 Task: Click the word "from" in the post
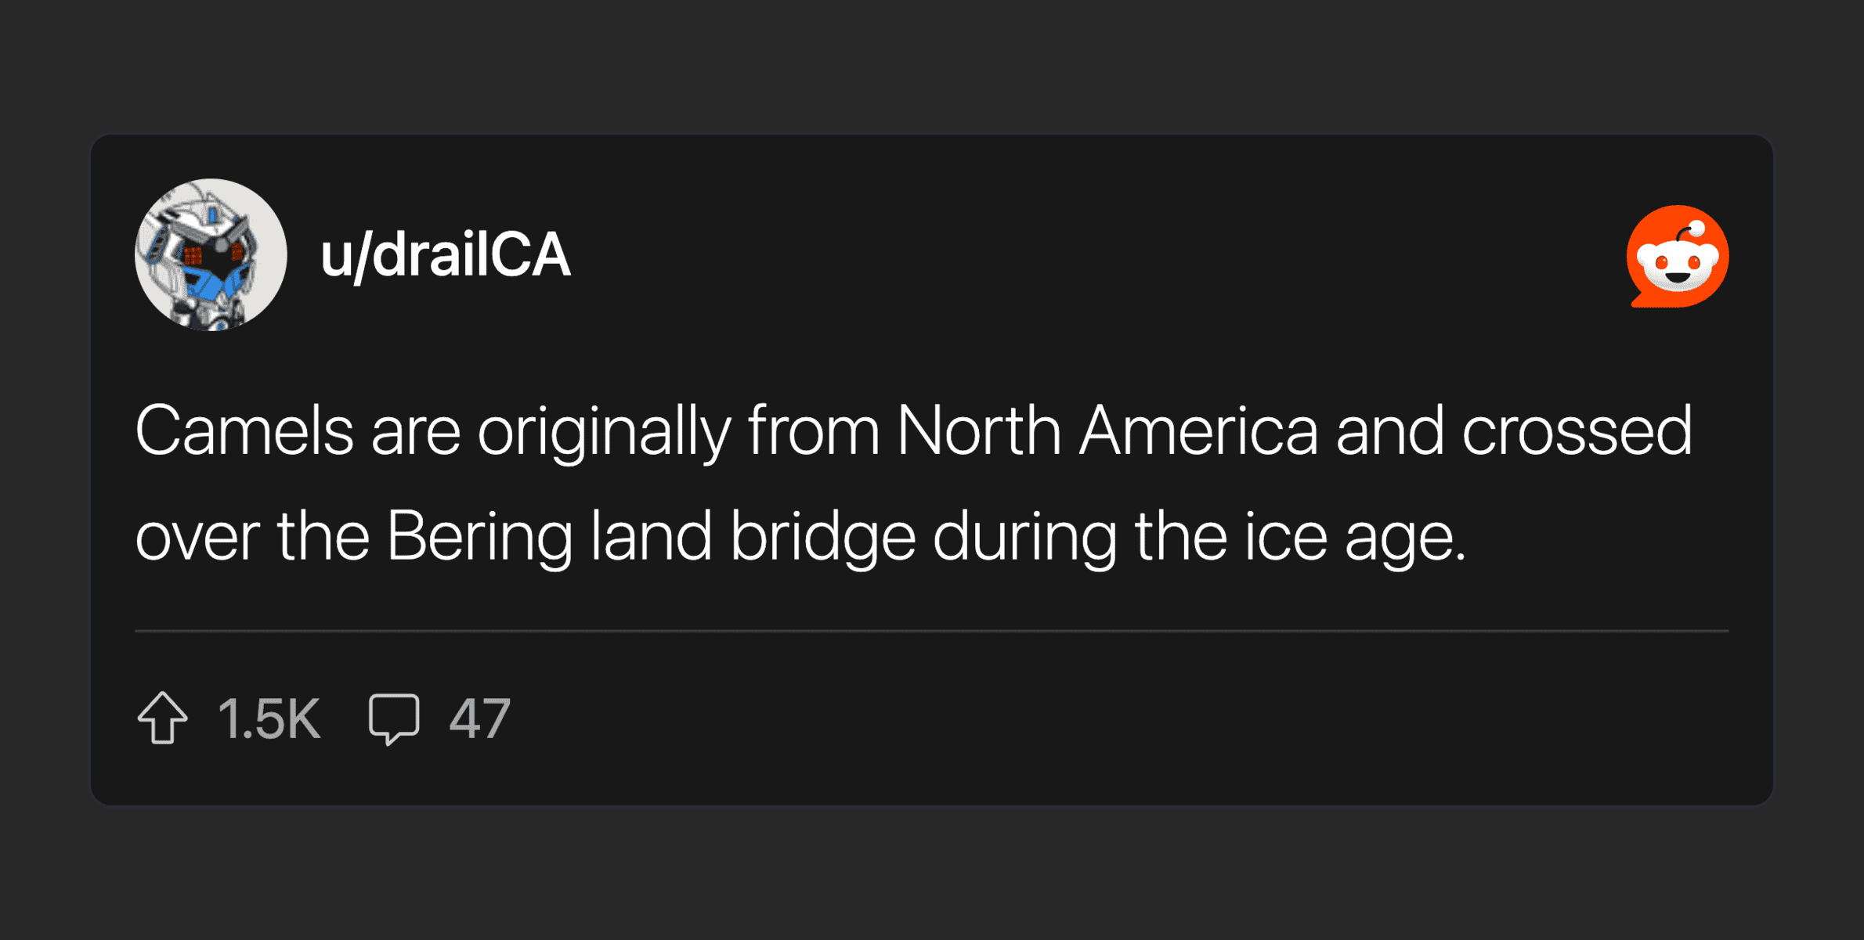(815, 431)
